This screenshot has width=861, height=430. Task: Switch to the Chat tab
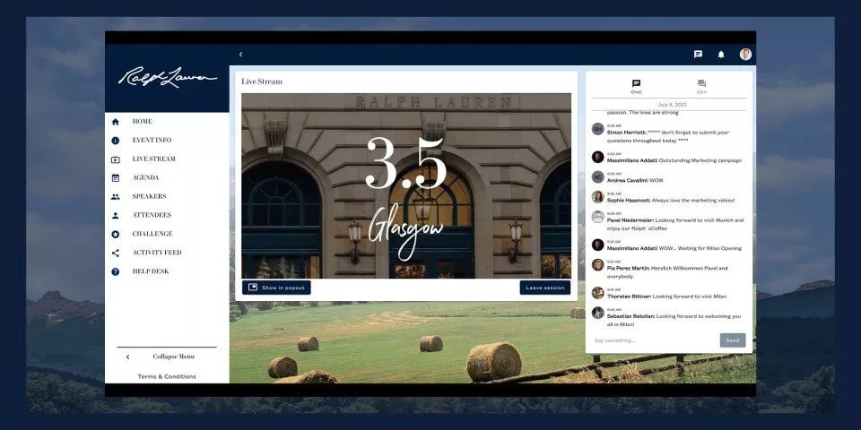(x=636, y=87)
